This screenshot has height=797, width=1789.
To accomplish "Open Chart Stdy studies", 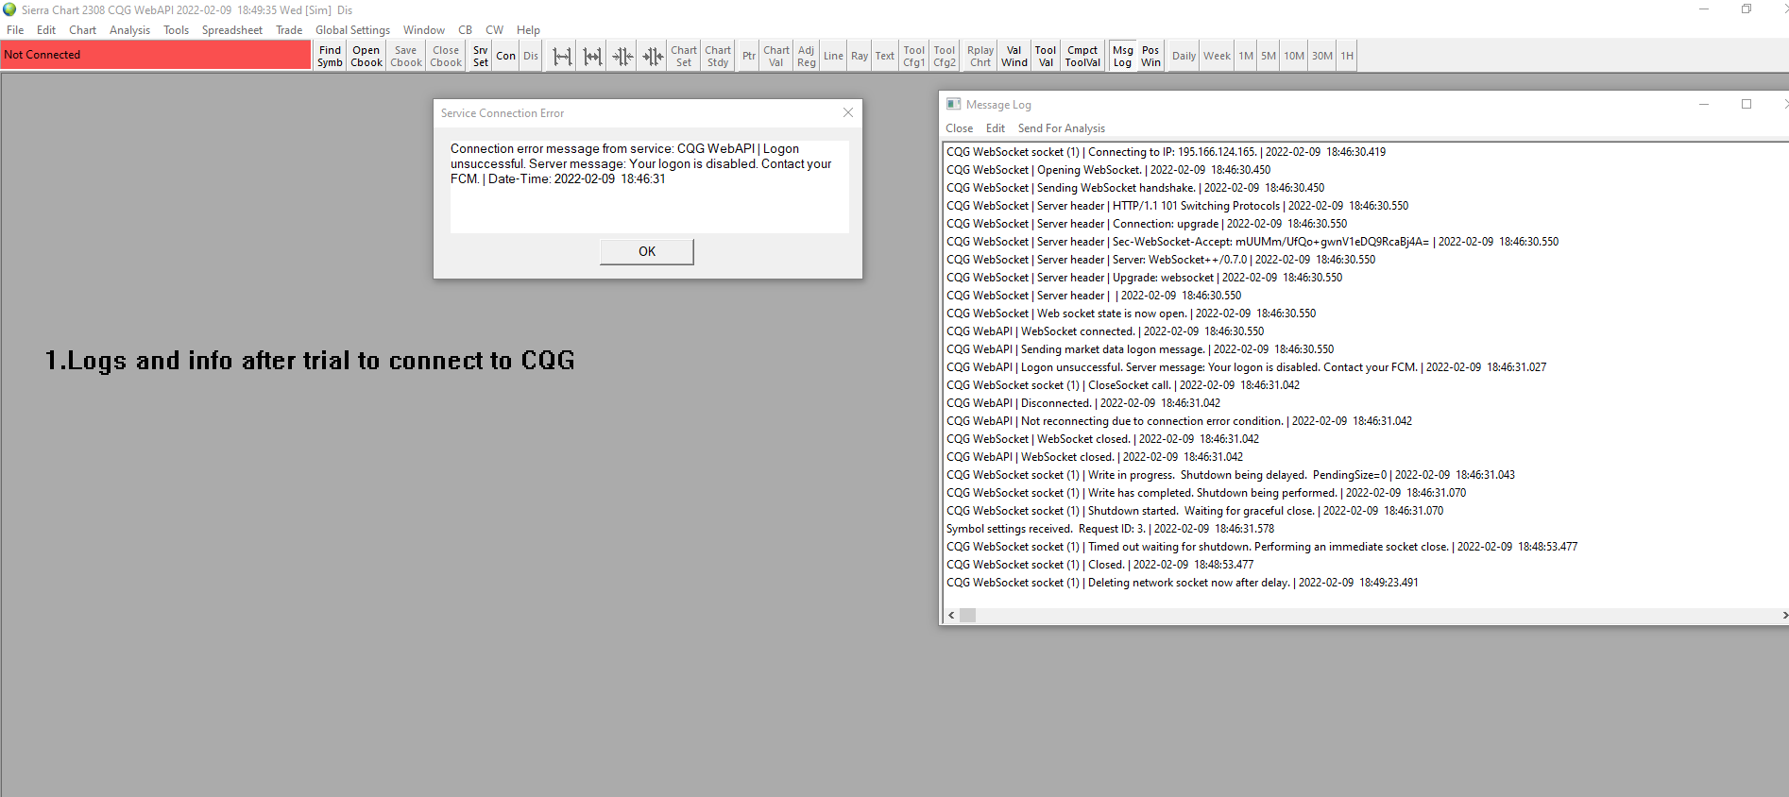I will (718, 56).
